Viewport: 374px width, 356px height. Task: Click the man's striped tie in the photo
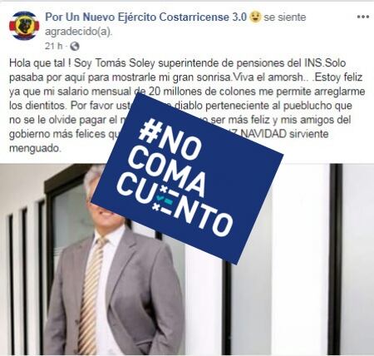click(x=91, y=294)
